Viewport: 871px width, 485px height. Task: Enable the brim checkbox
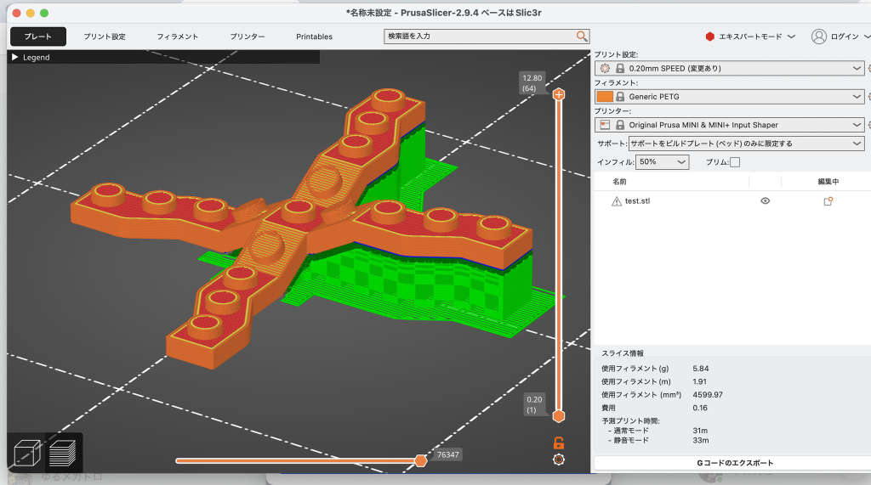(734, 162)
